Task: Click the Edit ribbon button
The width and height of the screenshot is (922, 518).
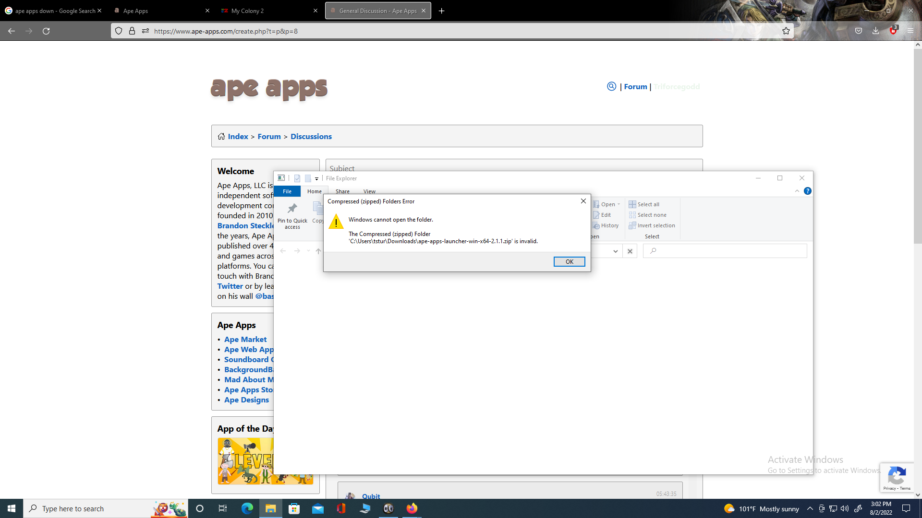Action: [x=602, y=215]
